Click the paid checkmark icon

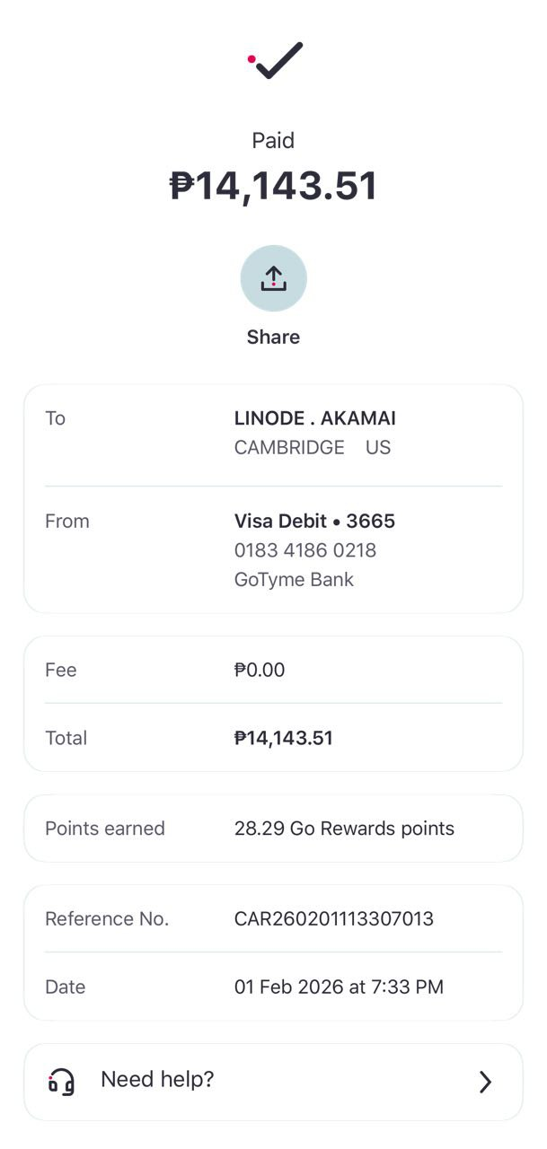pyautogui.click(x=277, y=60)
